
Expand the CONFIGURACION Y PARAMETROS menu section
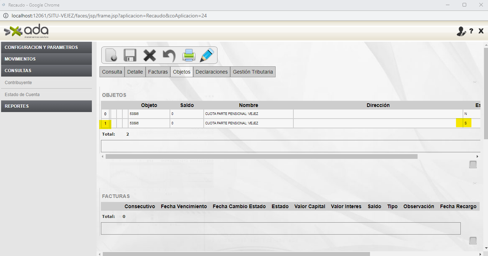[46, 48]
